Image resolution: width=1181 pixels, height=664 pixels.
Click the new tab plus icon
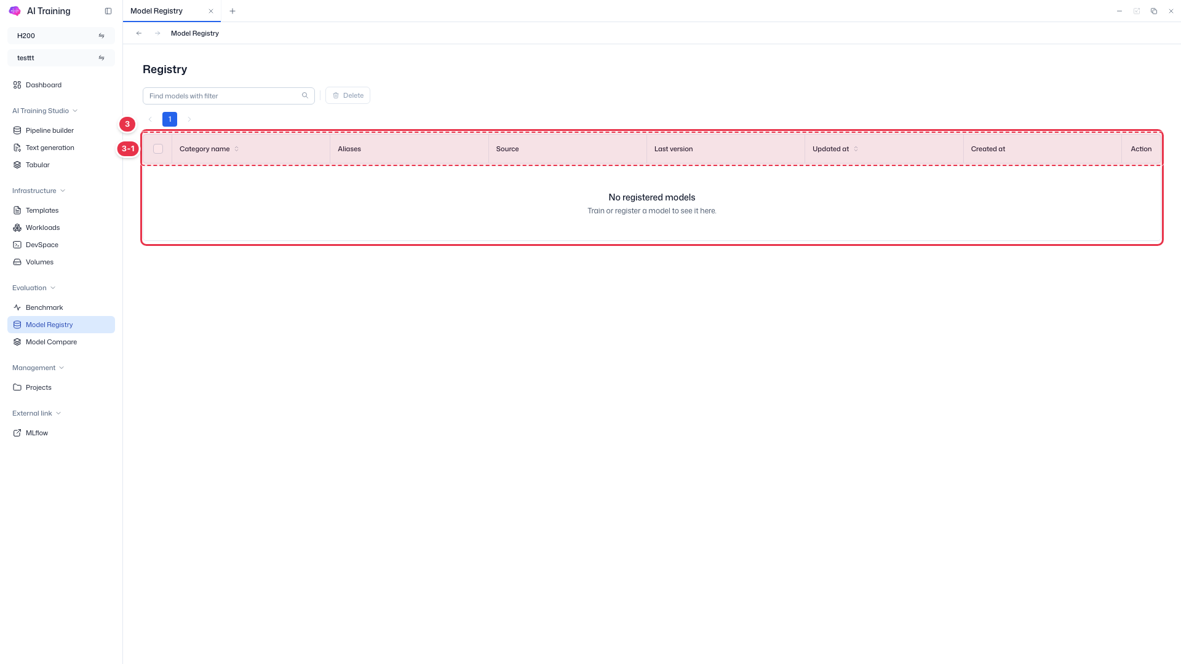(x=233, y=11)
